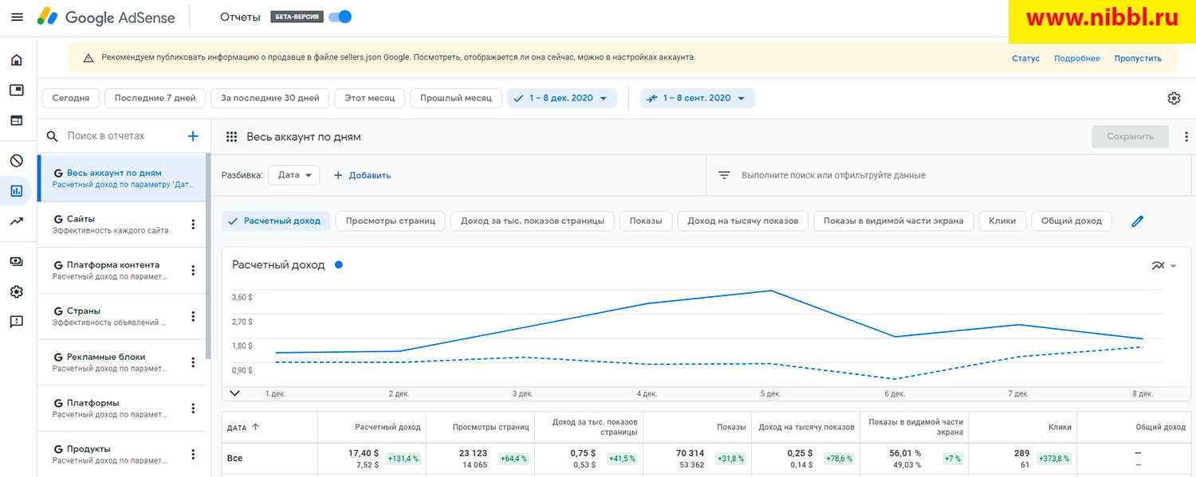Open the Дата breakdown dropdown

click(x=293, y=175)
